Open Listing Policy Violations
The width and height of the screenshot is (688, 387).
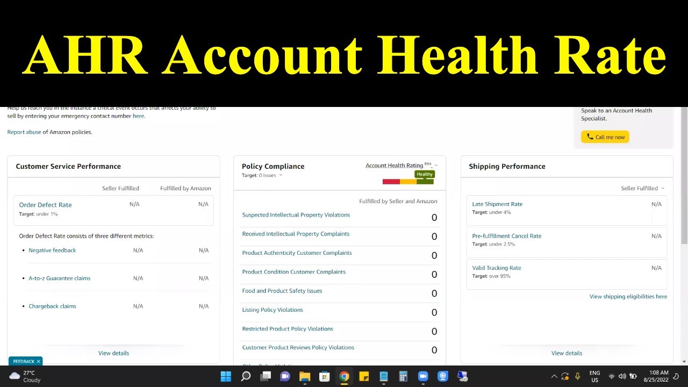273,310
